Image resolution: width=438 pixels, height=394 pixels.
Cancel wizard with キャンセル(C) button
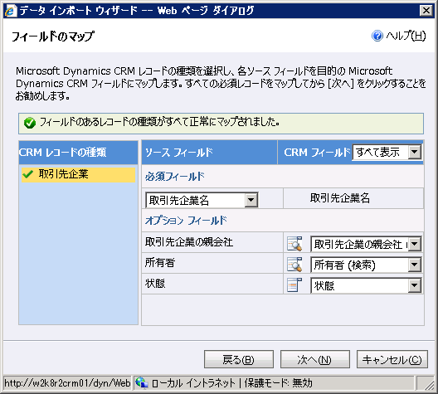pyautogui.click(x=392, y=359)
